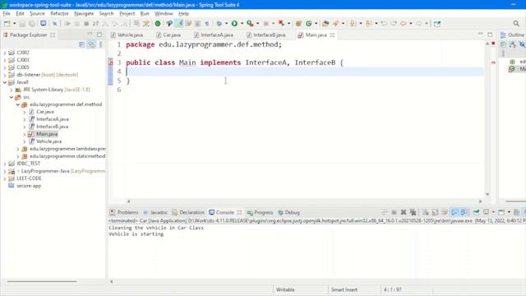Click the Back navigation arrow icon
The width and height of the screenshot is (526, 296).
[x=404, y=24]
